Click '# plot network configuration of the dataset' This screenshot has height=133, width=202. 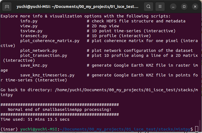pos(140,51)
